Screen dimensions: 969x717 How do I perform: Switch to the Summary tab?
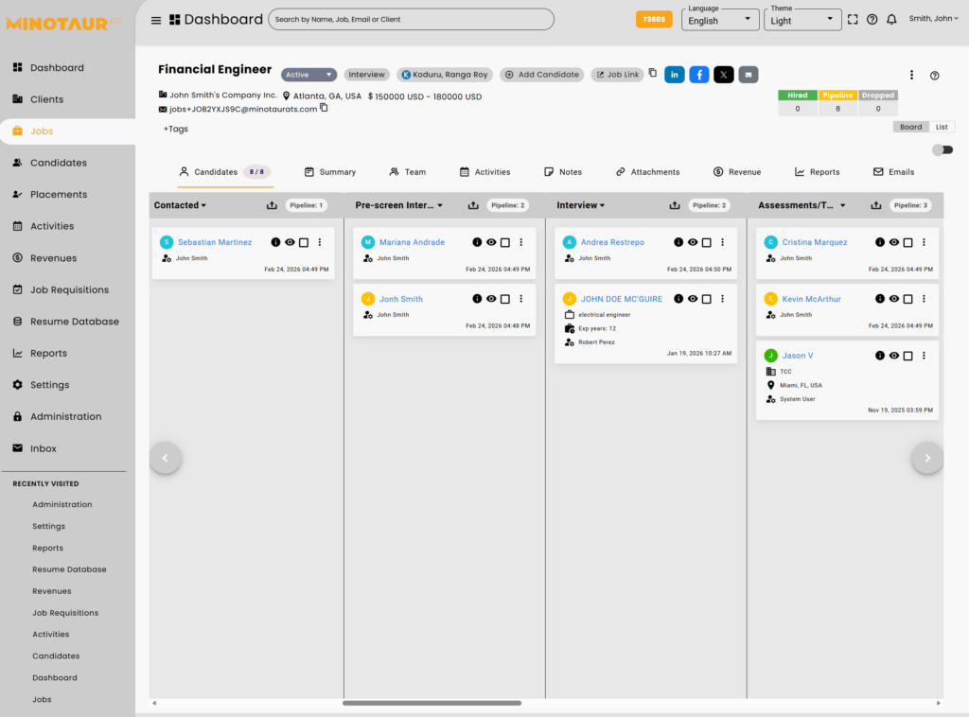click(329, 172)
